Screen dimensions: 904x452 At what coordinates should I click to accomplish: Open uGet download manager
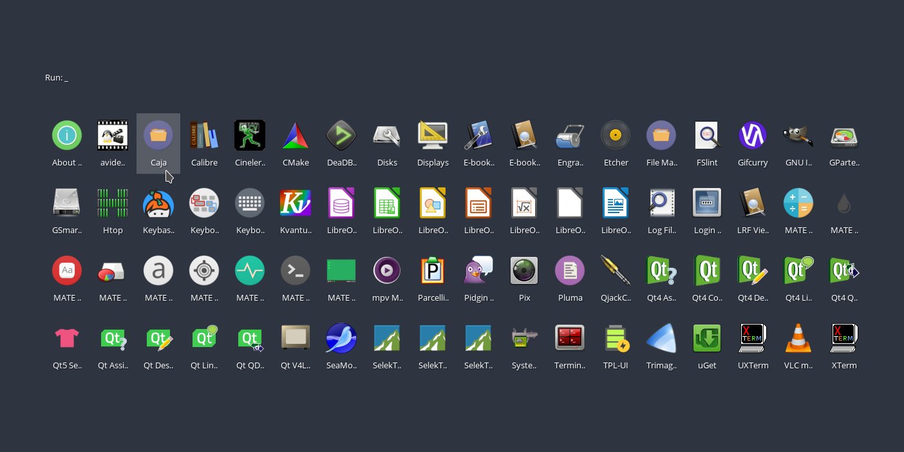click(x=707, y=346)
